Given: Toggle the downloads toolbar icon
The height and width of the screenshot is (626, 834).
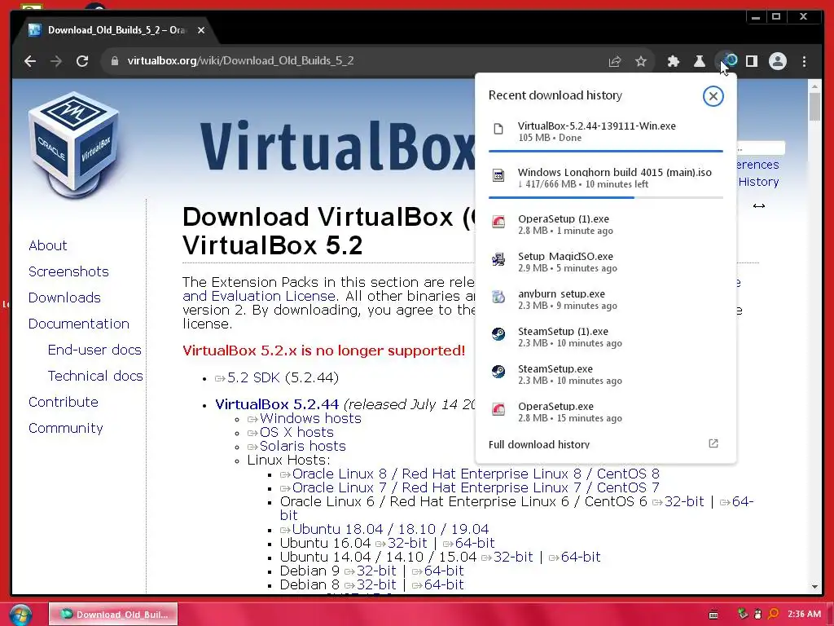Looking at the screenshot, I should [730, 60].
